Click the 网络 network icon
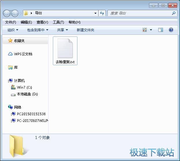Screen dimensions: 180x161 [10, 107]
